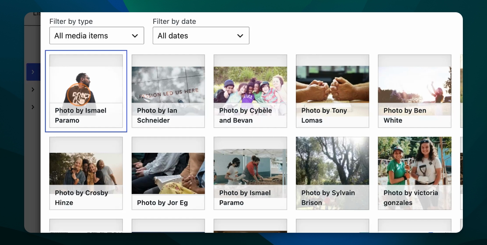The width and height of the screenshot is (487, 245).
Task: Choose the Photo by victoria gonzales image
Action: pyautogui.click(x=415, y=174)
